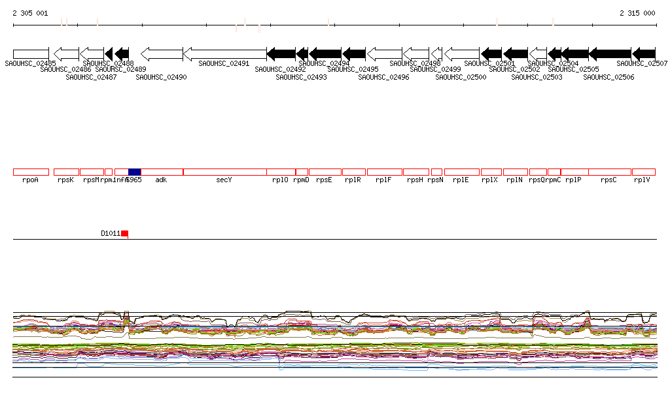This screenshot has height=399, width=670.
Task: Click the SAOUHSC_02500 gene arrow
Action: click(x=462, y=53)
